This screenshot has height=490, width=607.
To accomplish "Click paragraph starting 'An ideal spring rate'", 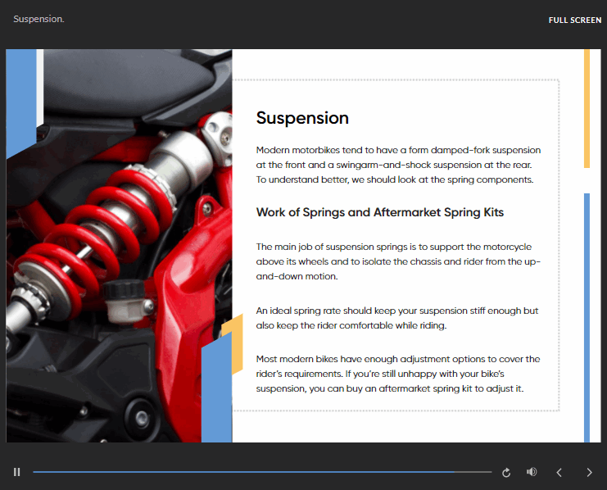I will coord(397,318).
